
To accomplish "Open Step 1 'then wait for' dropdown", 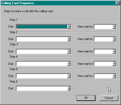I will pyautogui.click(x=114, y=27).
